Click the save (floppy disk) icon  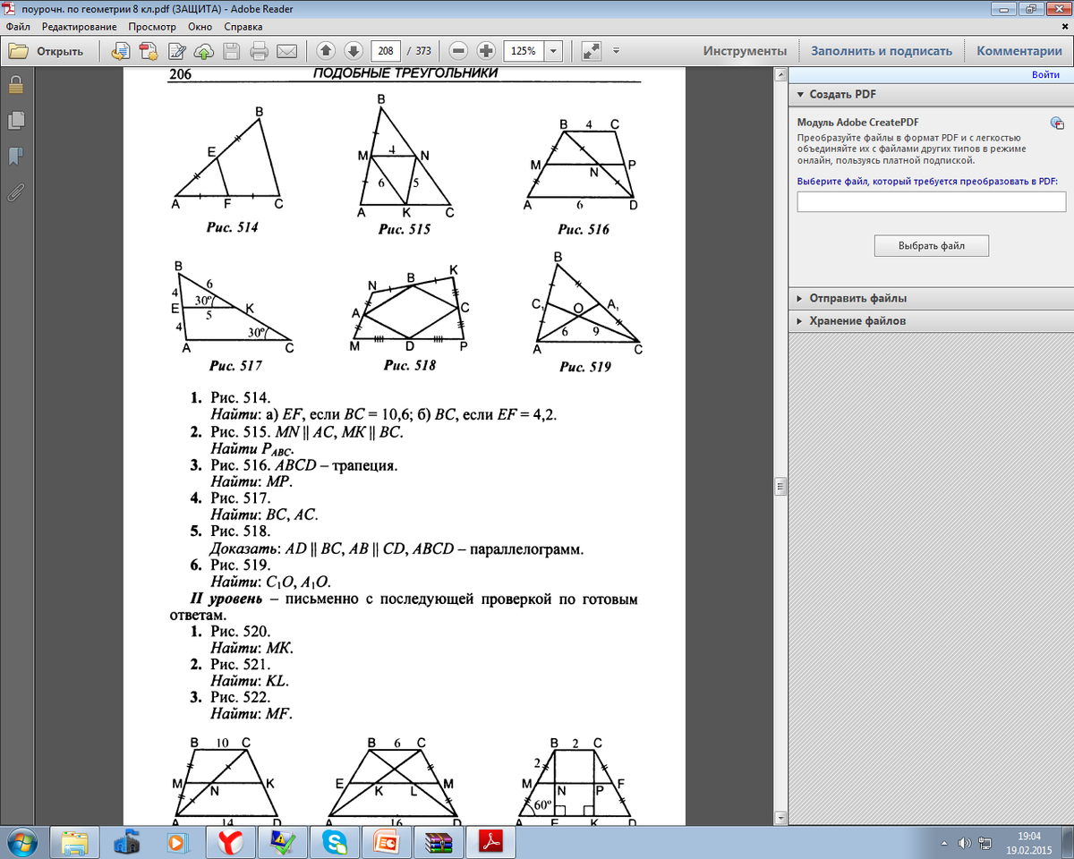[231, 51]
